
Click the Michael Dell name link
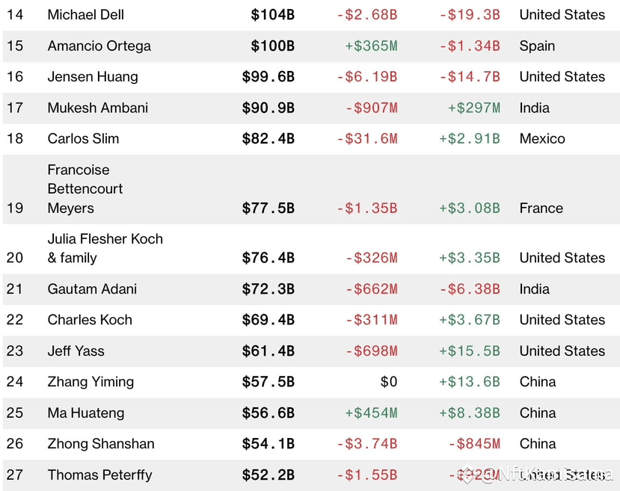point(86,15)
